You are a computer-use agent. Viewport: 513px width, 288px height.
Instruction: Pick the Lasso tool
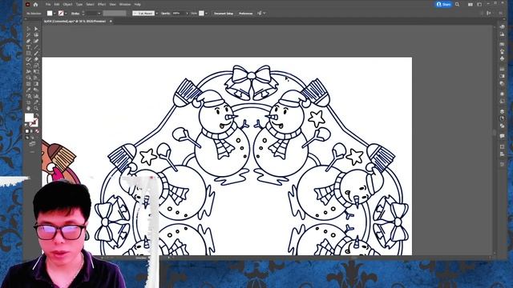click(x=36, y=34)
